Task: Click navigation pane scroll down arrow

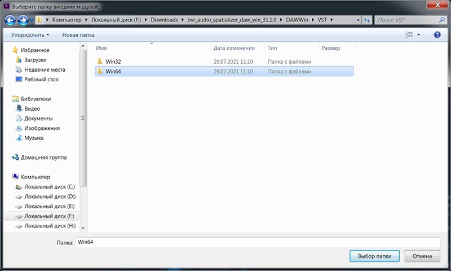Action: pyautogui.click(x=83, y=229)
